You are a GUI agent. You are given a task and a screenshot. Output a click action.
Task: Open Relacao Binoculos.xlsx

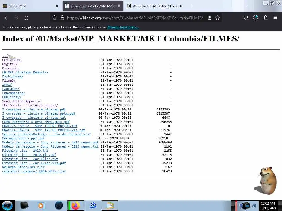(x=23, y=167)
